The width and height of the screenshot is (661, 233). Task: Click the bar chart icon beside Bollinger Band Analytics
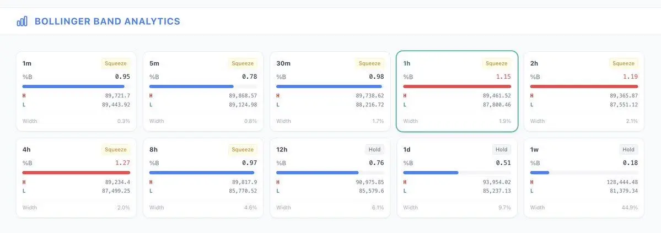[x=22, y=21]
